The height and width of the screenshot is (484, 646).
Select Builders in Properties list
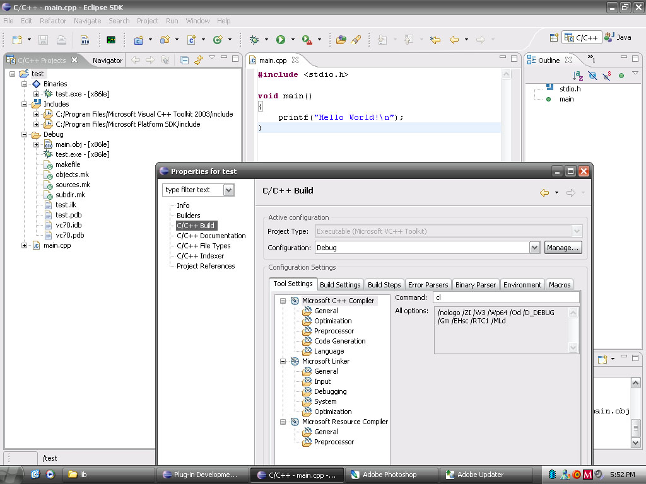[188, 216]
